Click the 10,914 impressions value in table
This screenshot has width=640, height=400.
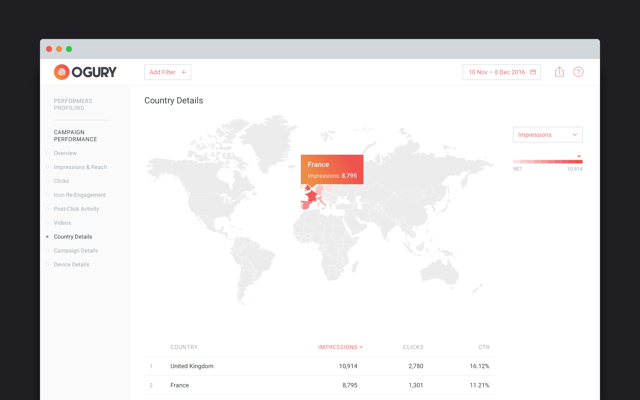point(348,366)
